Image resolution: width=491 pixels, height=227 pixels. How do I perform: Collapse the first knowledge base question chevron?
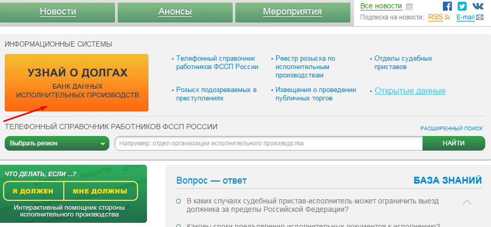tap(467, 202)
